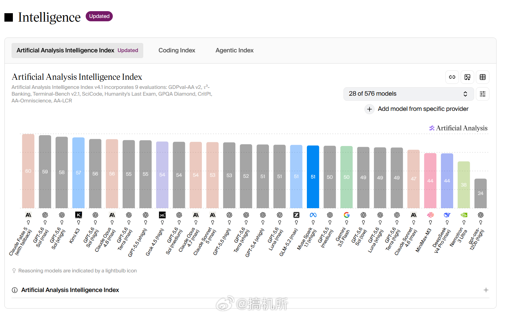Viewport: 505px width, 316px height.
Task: Click the blue Muse Spark 51 bar
Action: tap(313, 177)
